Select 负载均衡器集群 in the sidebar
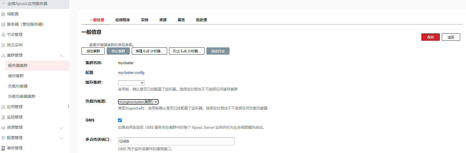Viewport: 466px width, 153px height. pyautogui.click(x=22, y=96)
